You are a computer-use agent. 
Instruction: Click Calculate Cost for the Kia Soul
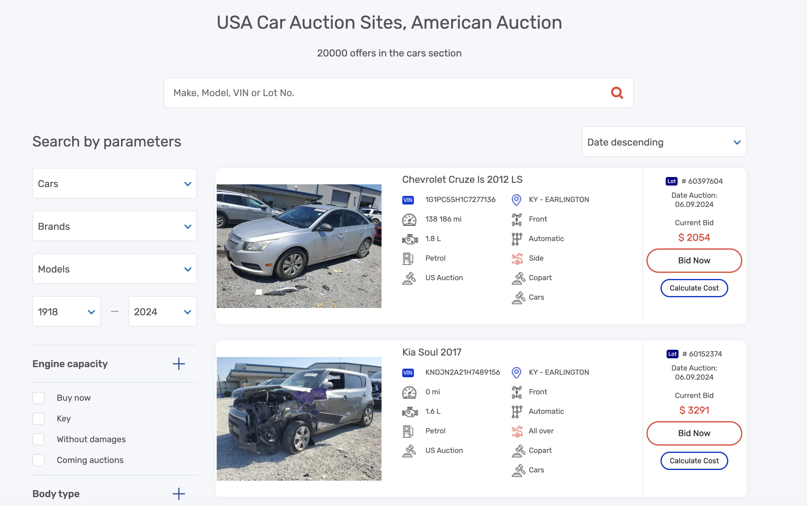(694, 461)
